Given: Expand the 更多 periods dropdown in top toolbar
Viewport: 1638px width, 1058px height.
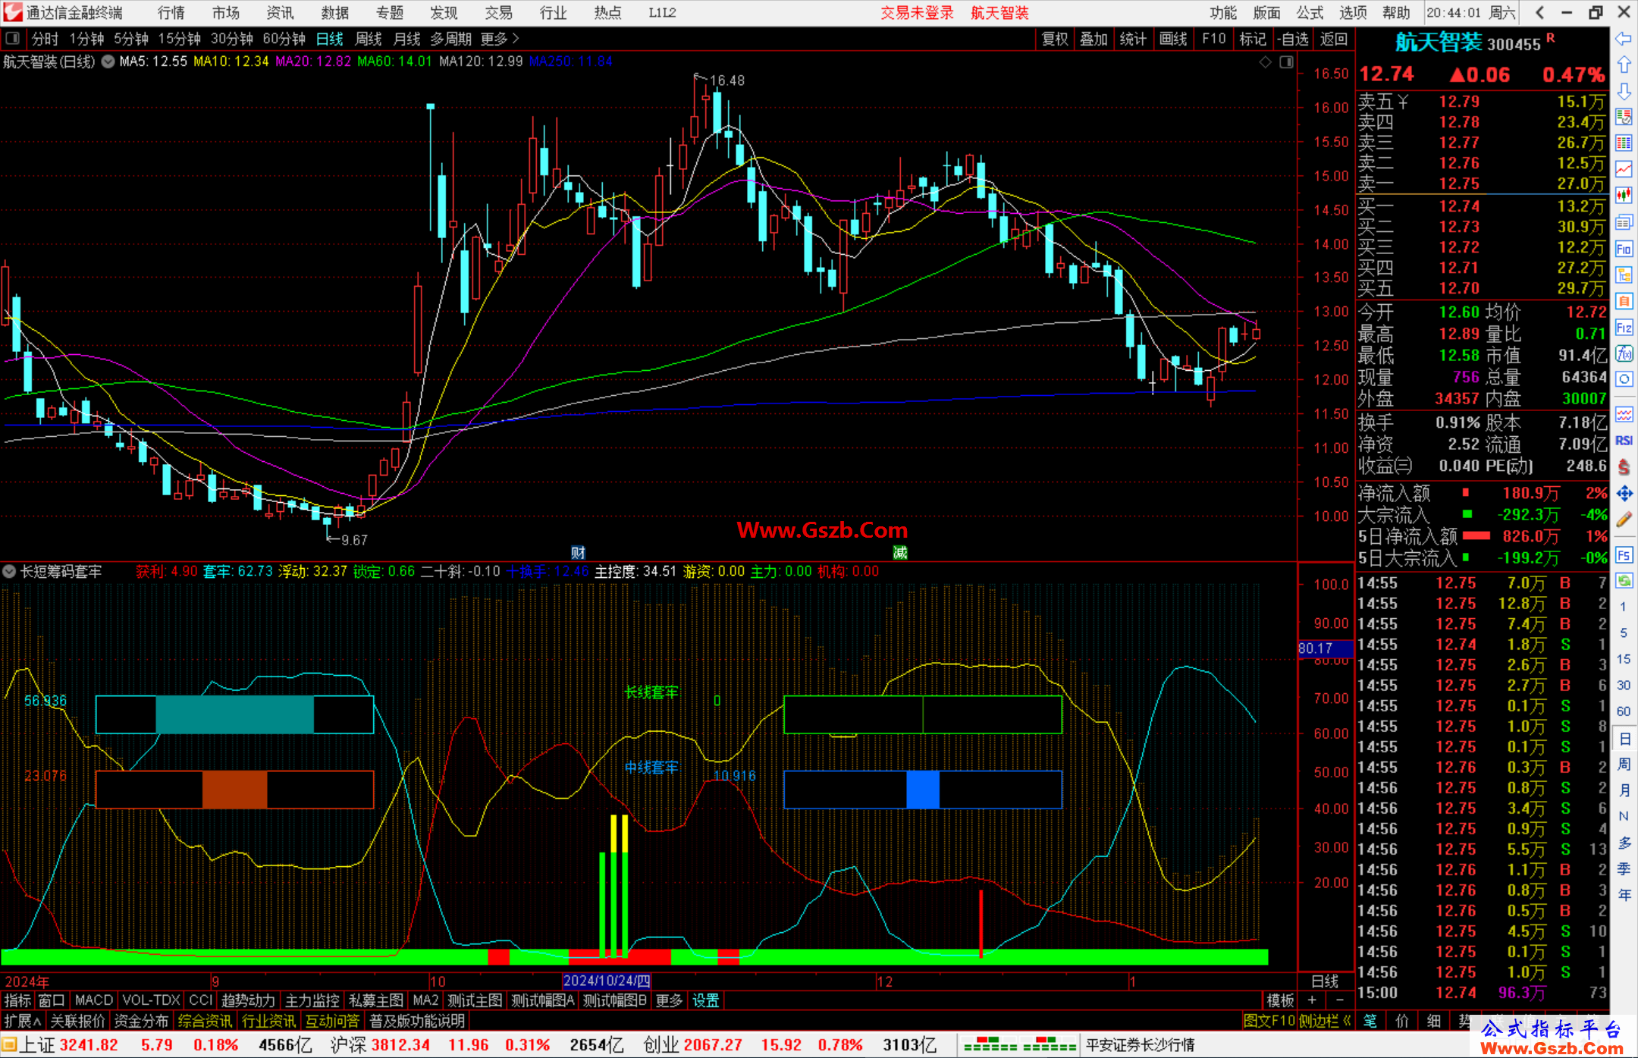Looking at the screenshot, I should point(500,39).
